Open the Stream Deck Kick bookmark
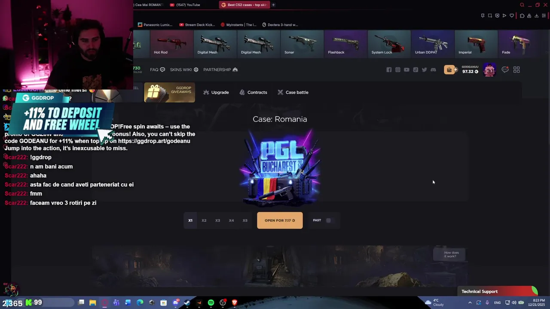 coord(197,25)
